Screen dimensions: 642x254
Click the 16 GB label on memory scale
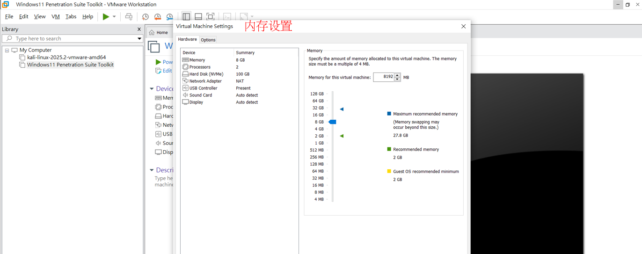318,115
